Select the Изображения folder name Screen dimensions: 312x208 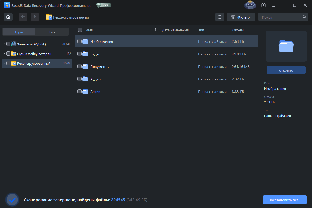point(101,41)
